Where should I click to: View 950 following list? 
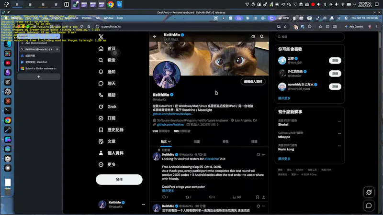pyautogui.click(x=161, y=131)
